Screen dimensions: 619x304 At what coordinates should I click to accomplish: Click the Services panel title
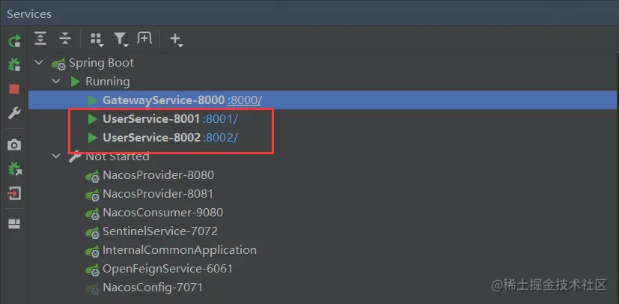point(29,13)
